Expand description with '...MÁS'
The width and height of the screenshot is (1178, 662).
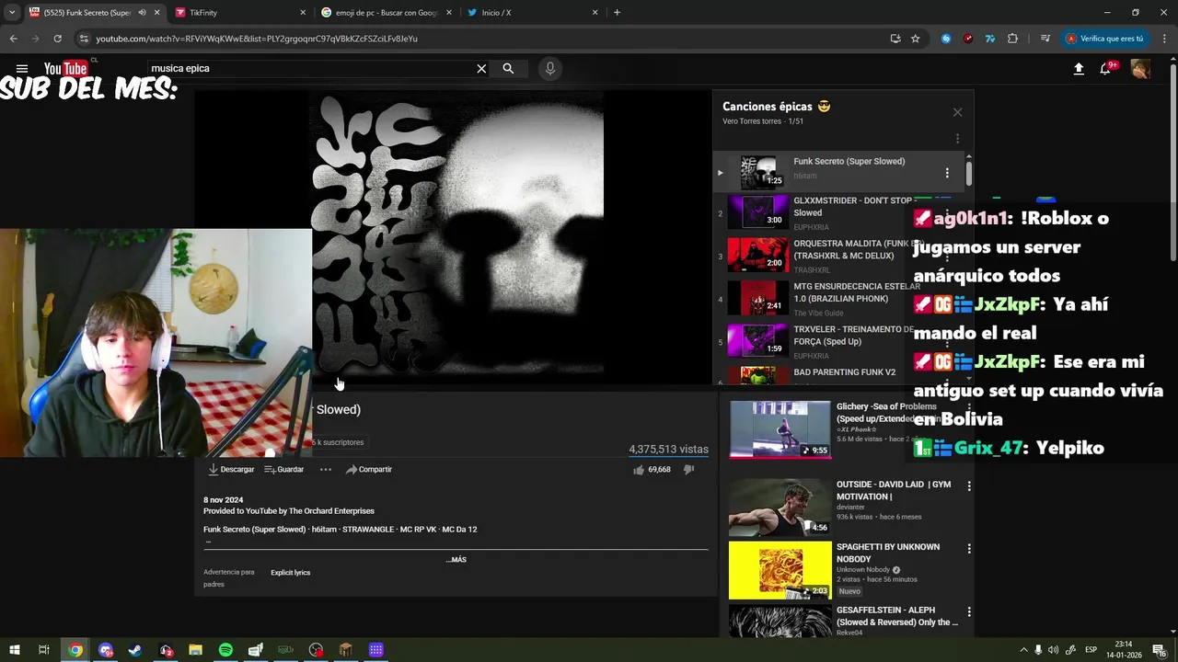pos(456,560)
